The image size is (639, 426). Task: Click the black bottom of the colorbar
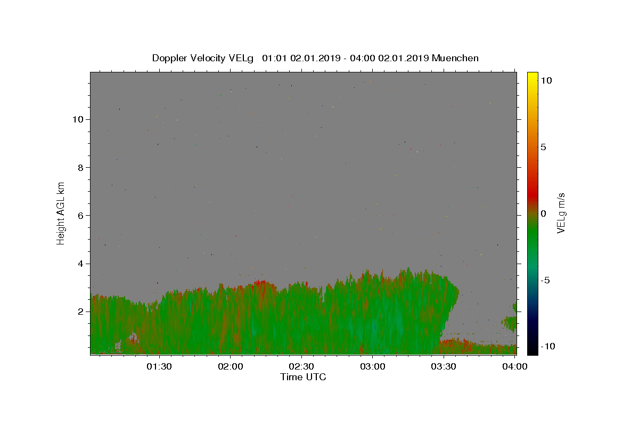click(532, 349)
